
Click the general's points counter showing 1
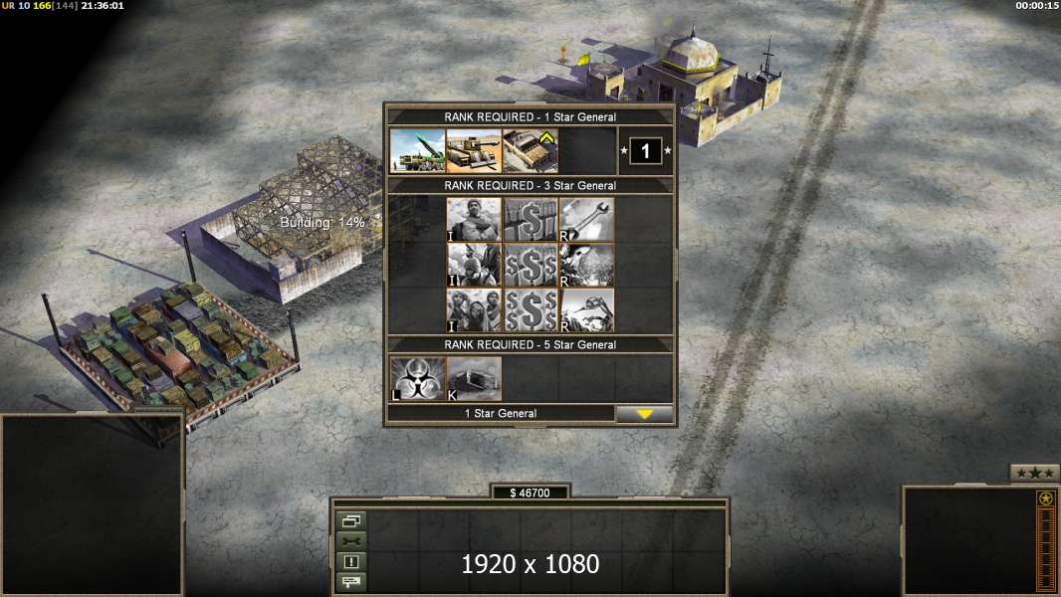[645, 151]
